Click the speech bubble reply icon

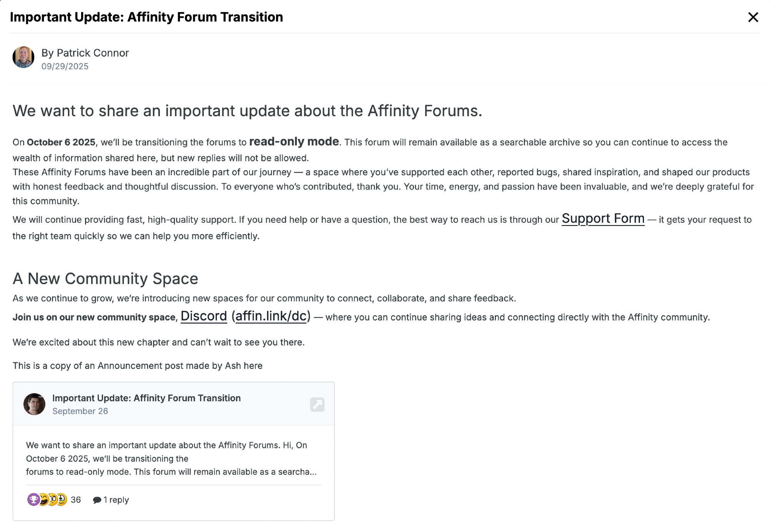[97, 500]
